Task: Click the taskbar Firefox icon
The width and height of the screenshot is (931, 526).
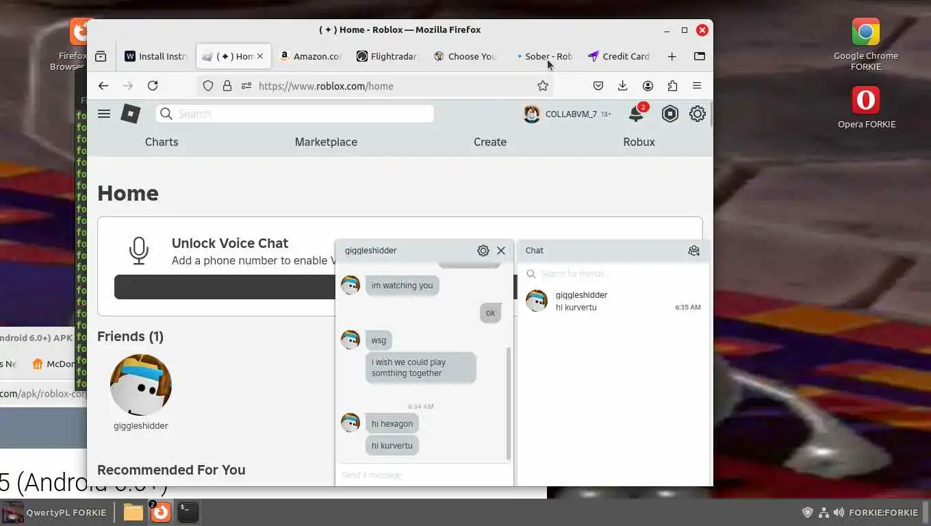Action: tap(161, 512)
